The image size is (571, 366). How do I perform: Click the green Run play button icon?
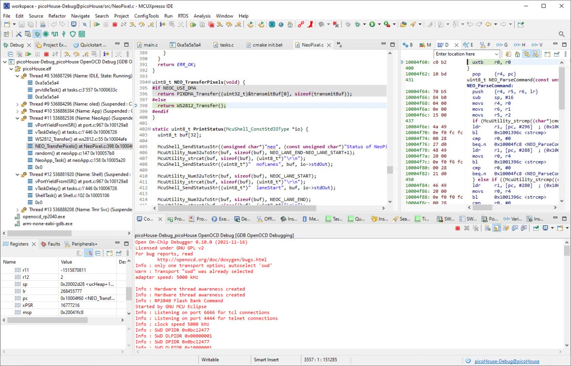[x=372, y=25]
